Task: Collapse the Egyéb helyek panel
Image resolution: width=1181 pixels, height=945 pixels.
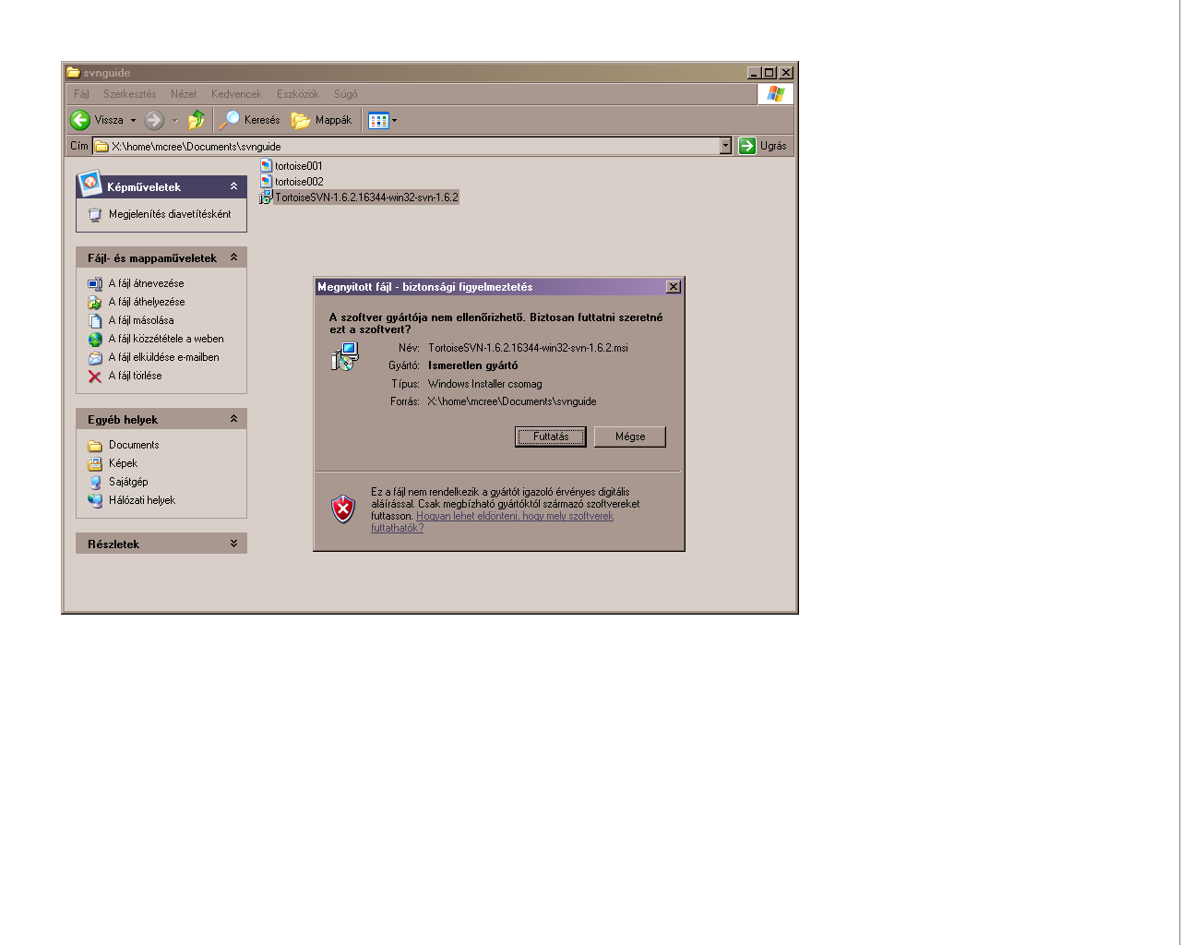Action: 233,419
